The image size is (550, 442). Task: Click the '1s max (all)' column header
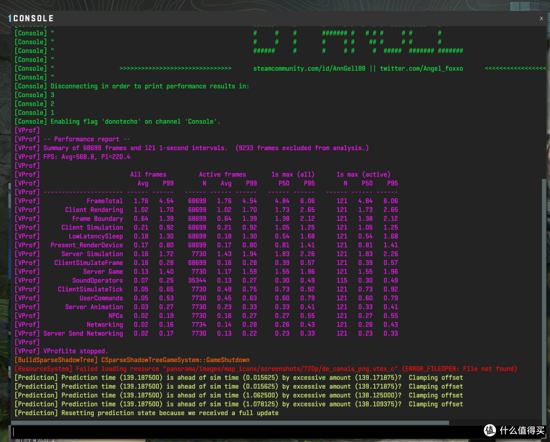click(292, 174)
